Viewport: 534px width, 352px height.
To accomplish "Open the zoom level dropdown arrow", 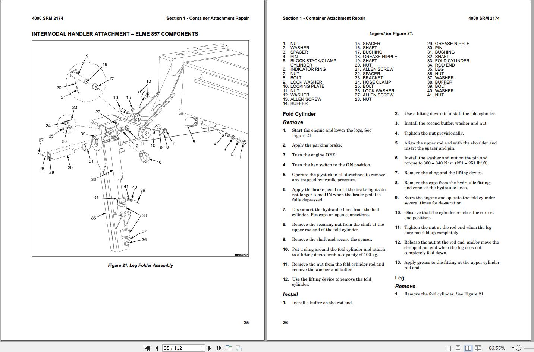I will pyautogui.click(x=513, y=348).
